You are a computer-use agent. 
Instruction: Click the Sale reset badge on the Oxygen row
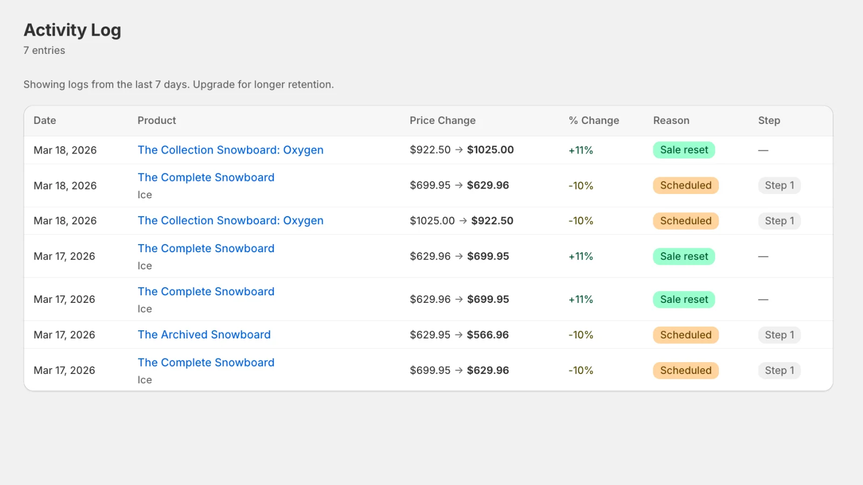click(683, 150)
